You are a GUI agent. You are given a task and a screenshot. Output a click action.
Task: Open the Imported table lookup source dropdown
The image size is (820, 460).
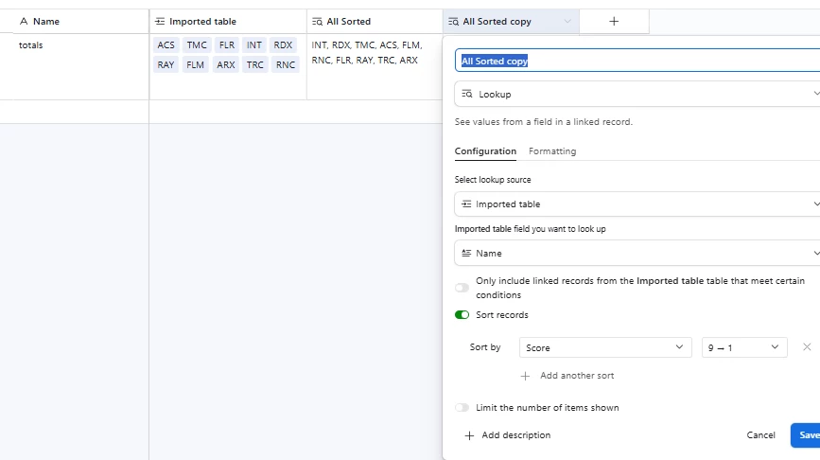tap(637, 204)
